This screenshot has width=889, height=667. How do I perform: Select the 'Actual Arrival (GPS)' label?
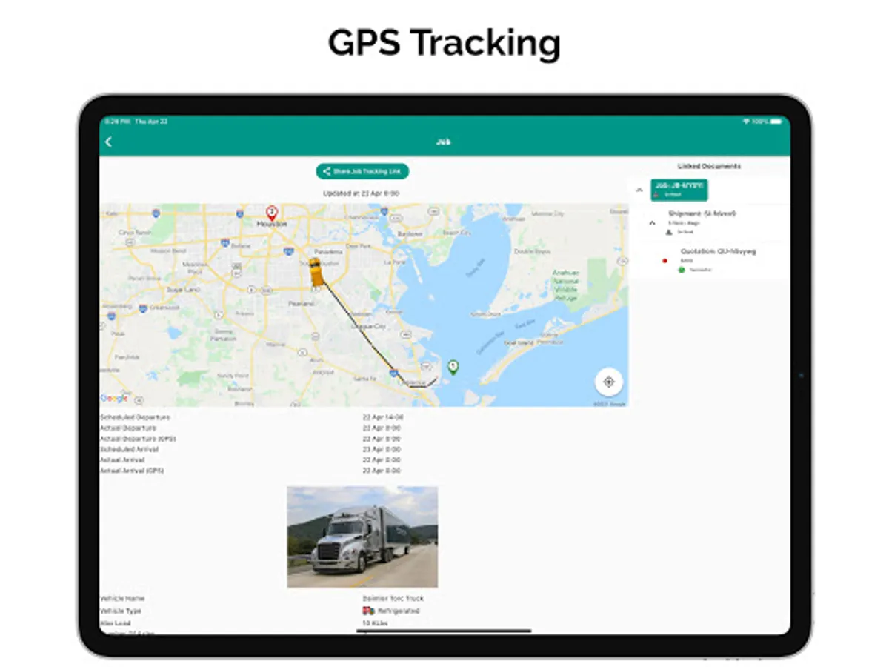pyautogui.click(x=132, y=471)
